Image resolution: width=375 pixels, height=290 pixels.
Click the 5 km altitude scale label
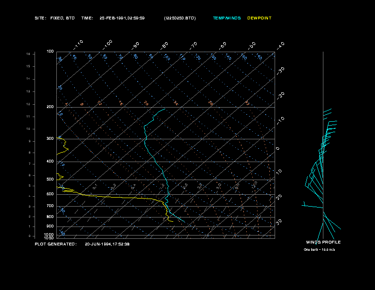(29, 186)
